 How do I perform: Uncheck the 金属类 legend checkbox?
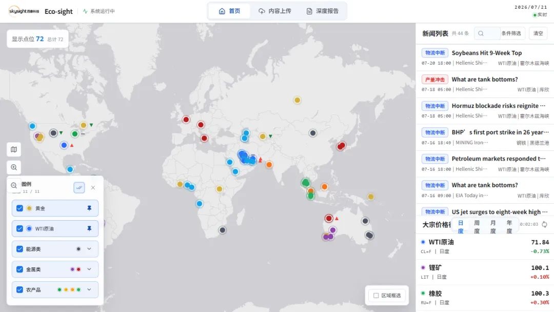20,269
